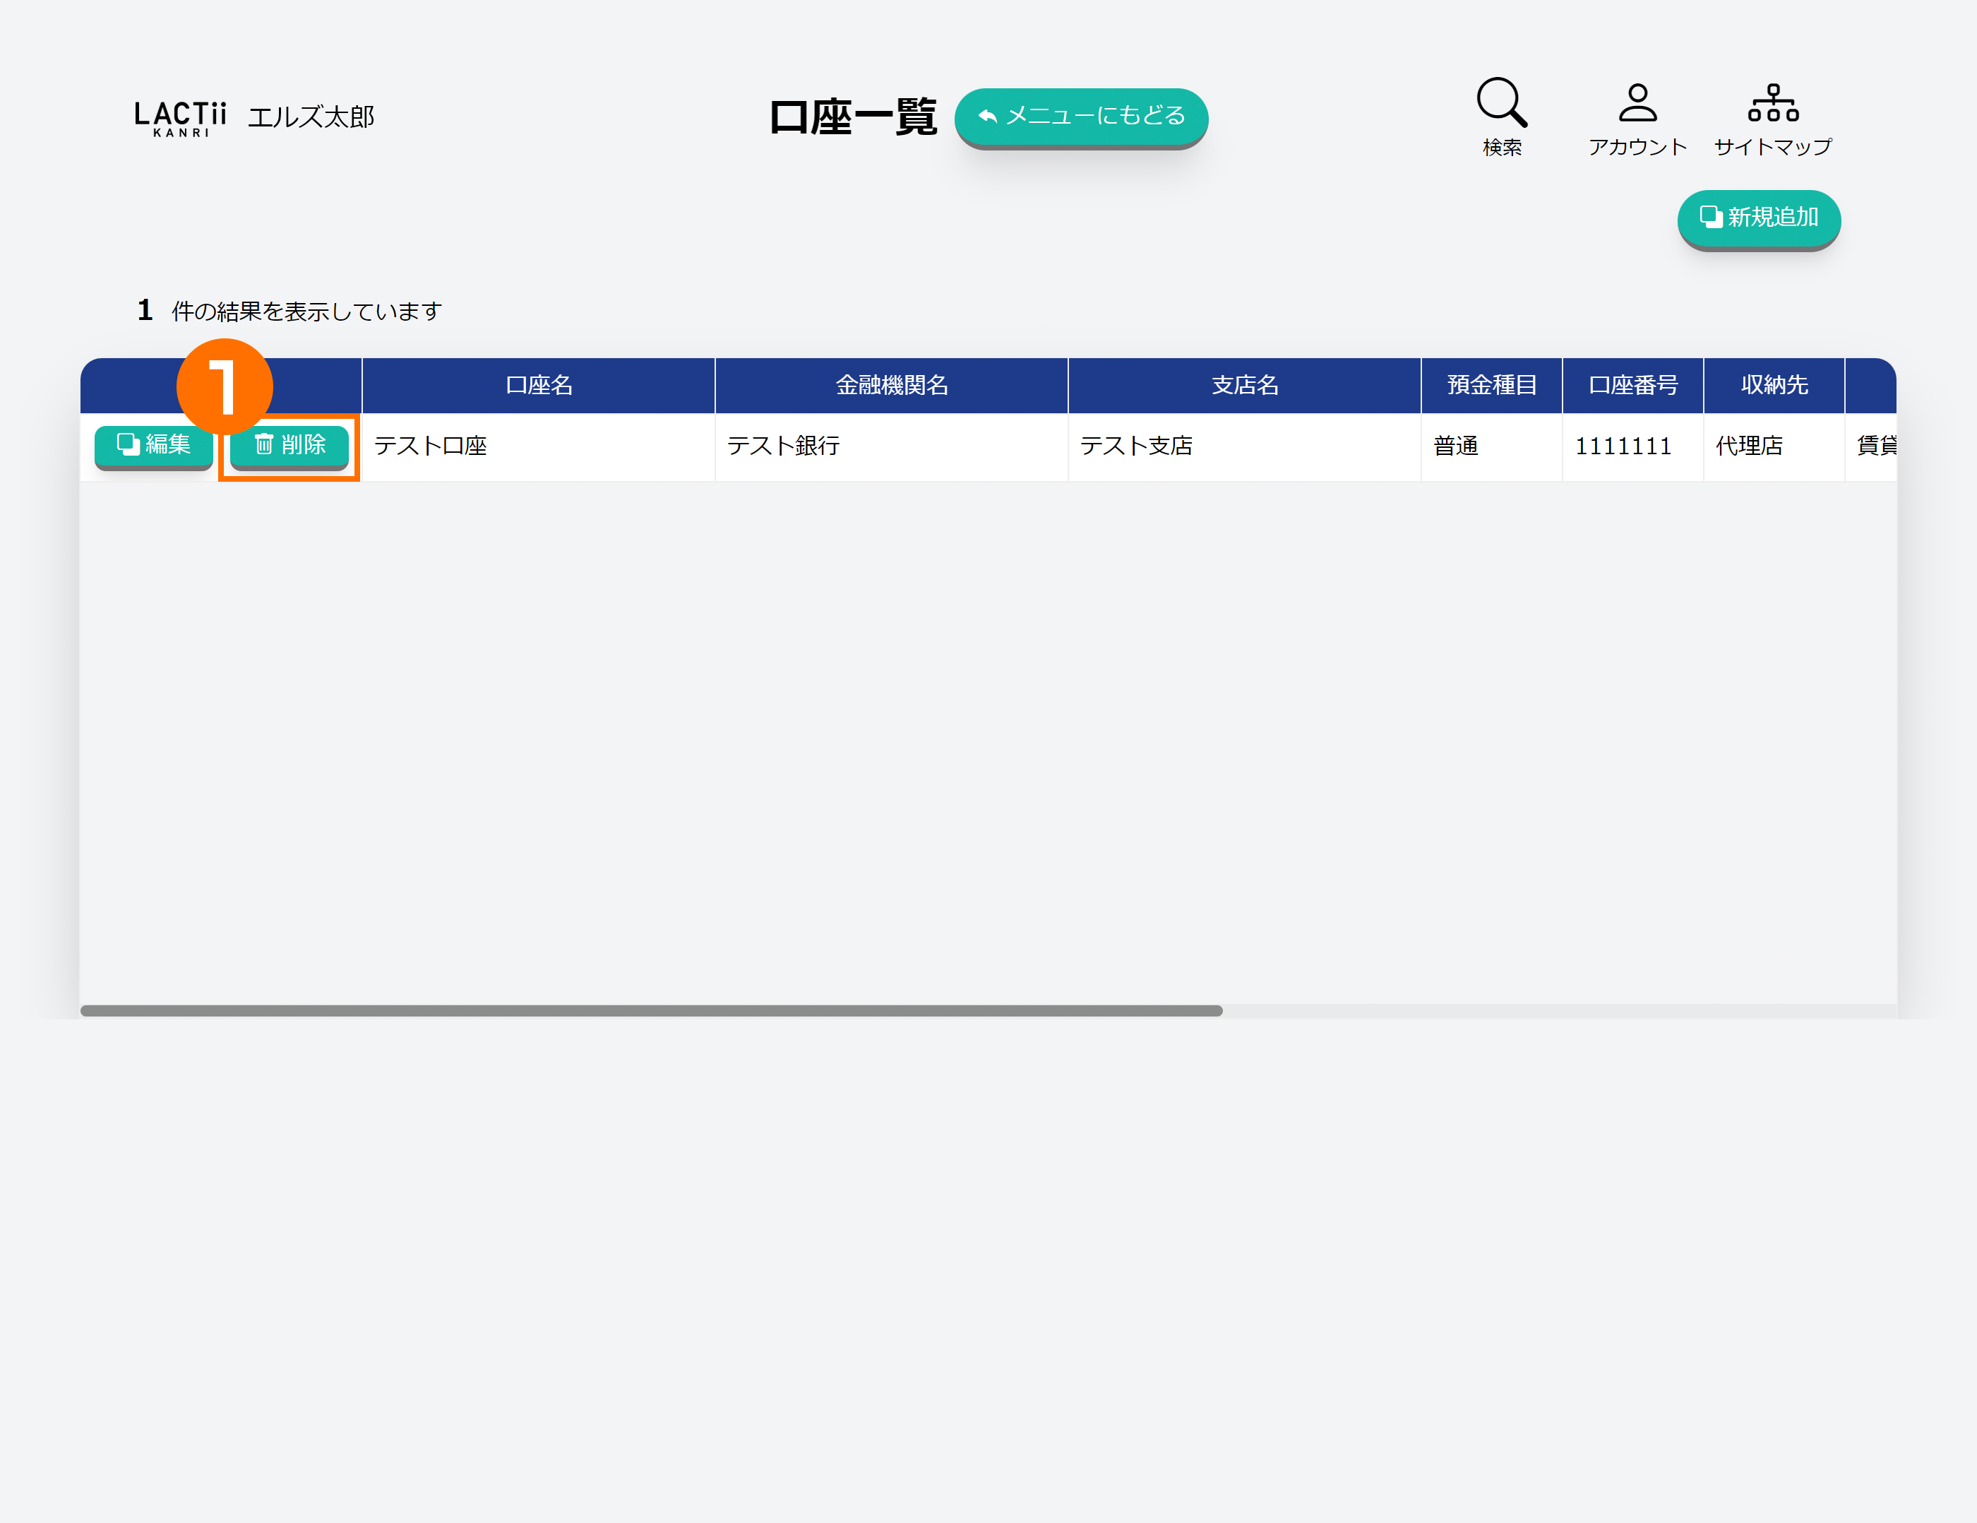Click the LACTii KANRI logo

(x=180, y=118)
